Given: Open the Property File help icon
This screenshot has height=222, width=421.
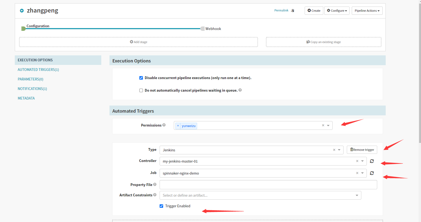Looking at the screenshot, I should pyautogui.click(x=155, y=185).
